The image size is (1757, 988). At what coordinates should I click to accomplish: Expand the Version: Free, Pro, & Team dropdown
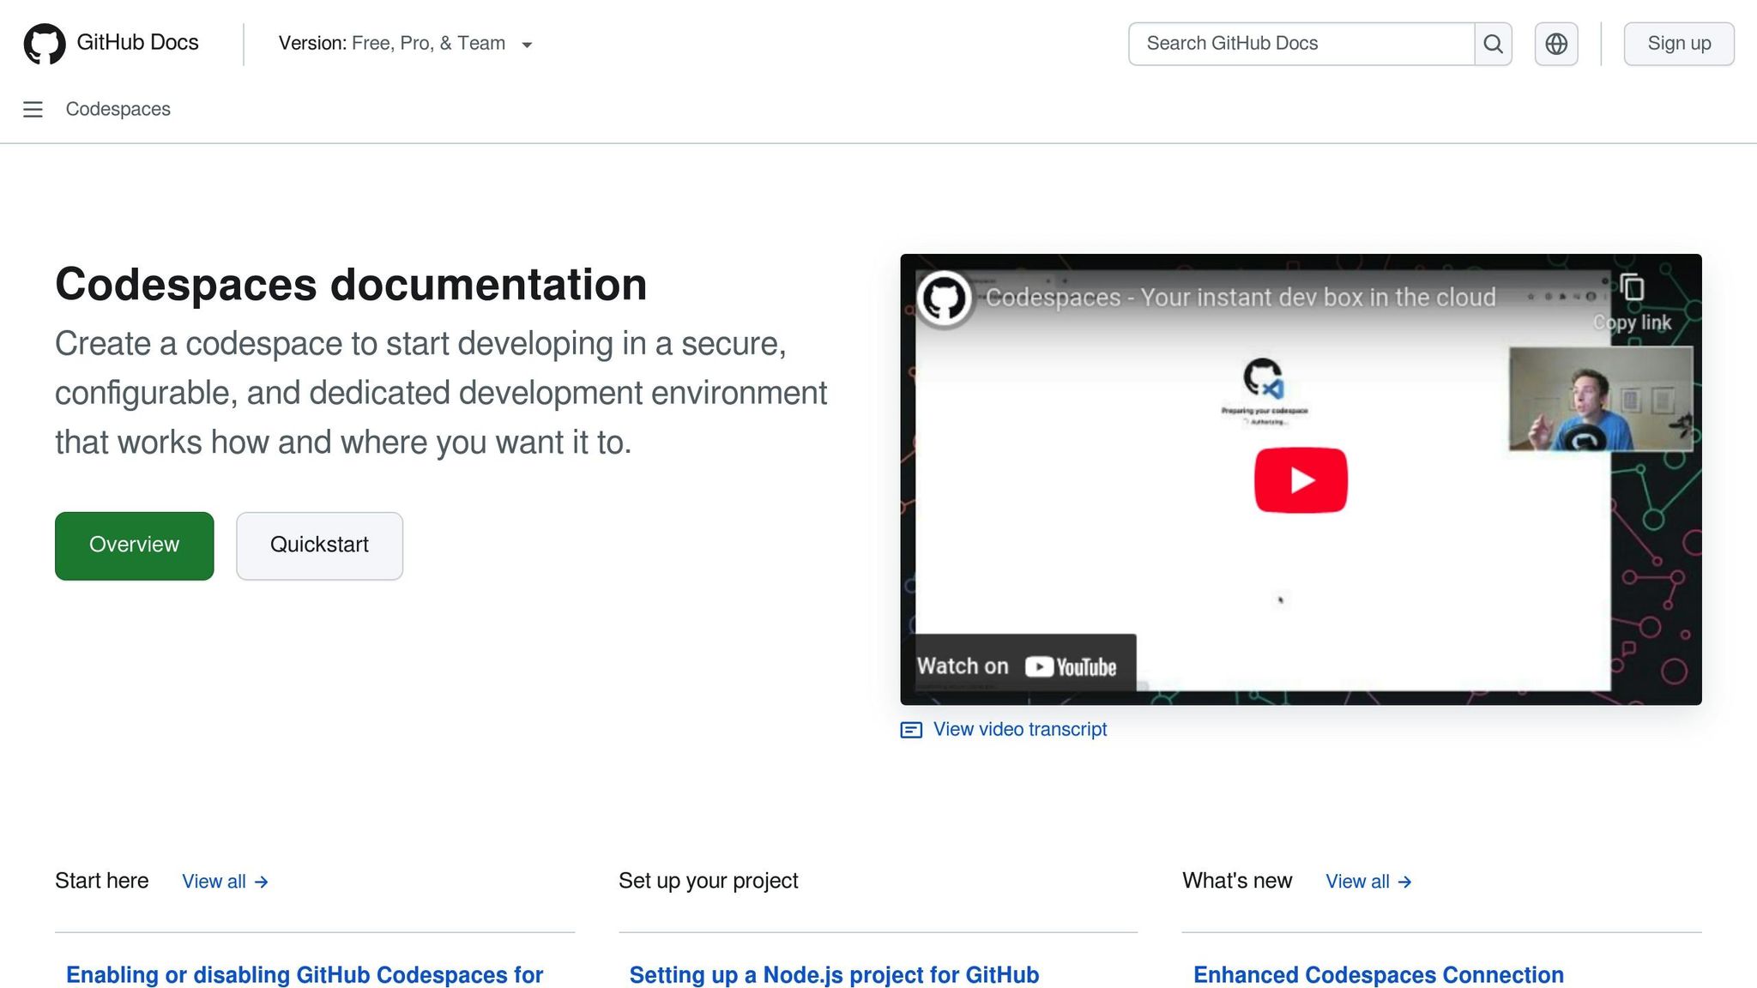[405, 44]
